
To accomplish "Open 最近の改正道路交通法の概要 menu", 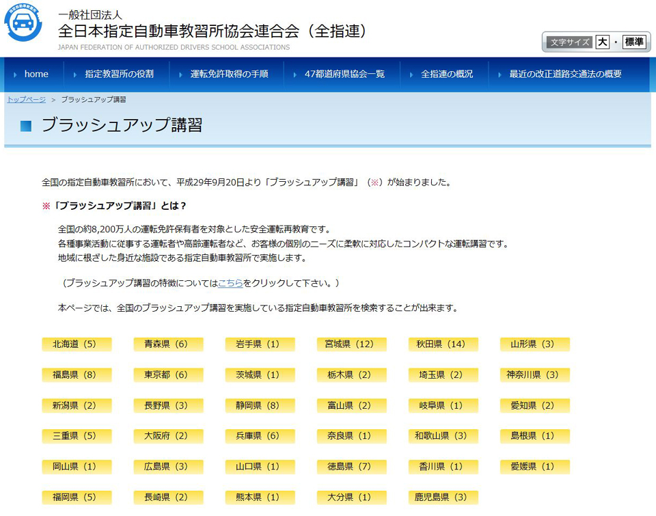I will [565, 74].
